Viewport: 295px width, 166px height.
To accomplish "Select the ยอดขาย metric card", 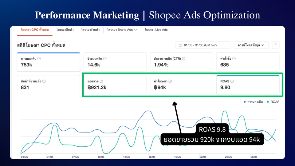I will 115,85.
